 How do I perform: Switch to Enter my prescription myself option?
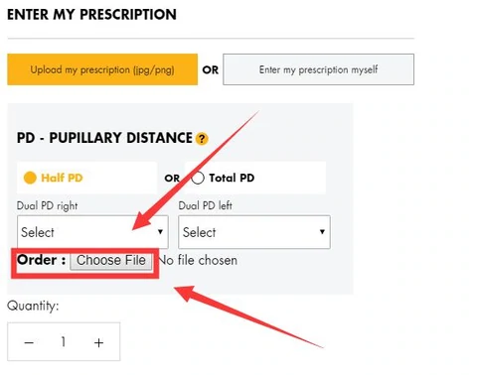(x=318, y=69)
